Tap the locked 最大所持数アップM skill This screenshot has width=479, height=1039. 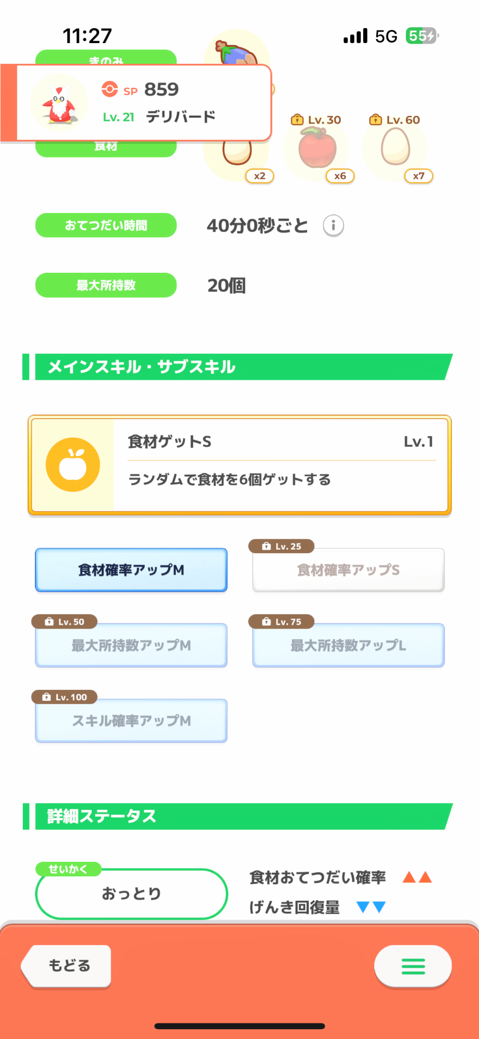131,645
